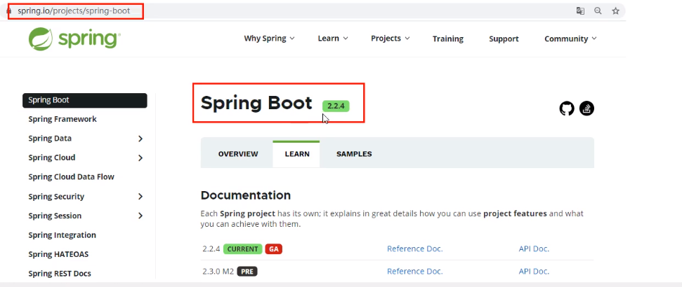This screenshot has height=287, width=682.
Task: Click the GA badge on 2.2.4 row
Action: click(274, 248)
